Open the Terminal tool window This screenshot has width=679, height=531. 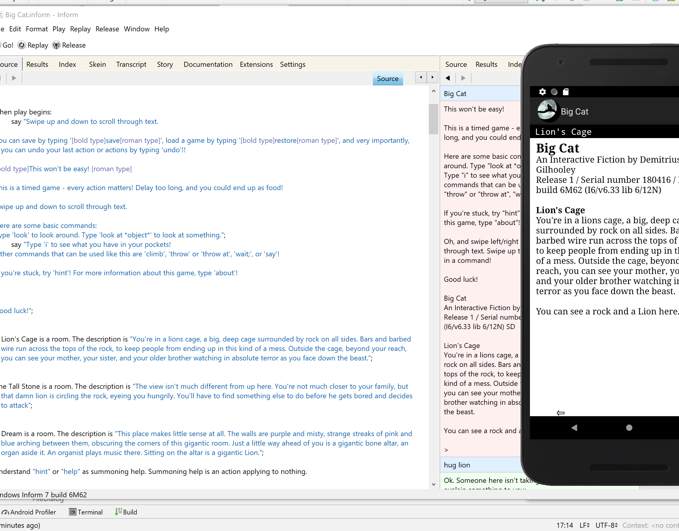point(86,512)
